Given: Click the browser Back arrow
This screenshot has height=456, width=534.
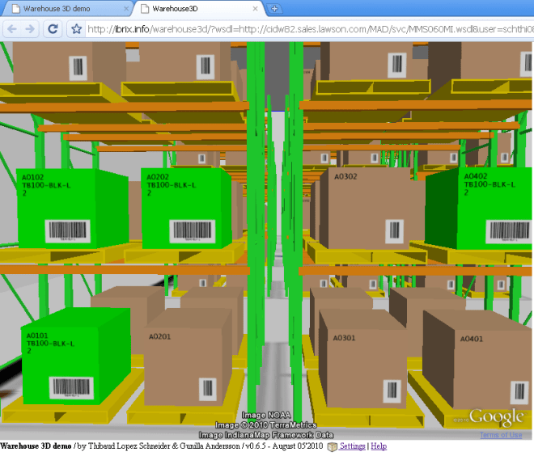Looking at the screenshot, I should coord(12,28).
